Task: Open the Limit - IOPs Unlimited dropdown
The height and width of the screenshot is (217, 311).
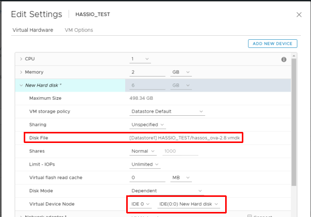Action: (x=145, y=165)
